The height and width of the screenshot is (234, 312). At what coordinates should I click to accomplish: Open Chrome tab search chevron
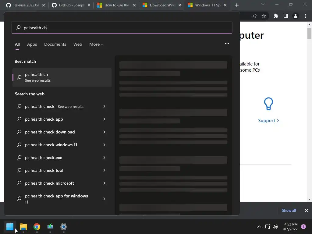(263, 4)
